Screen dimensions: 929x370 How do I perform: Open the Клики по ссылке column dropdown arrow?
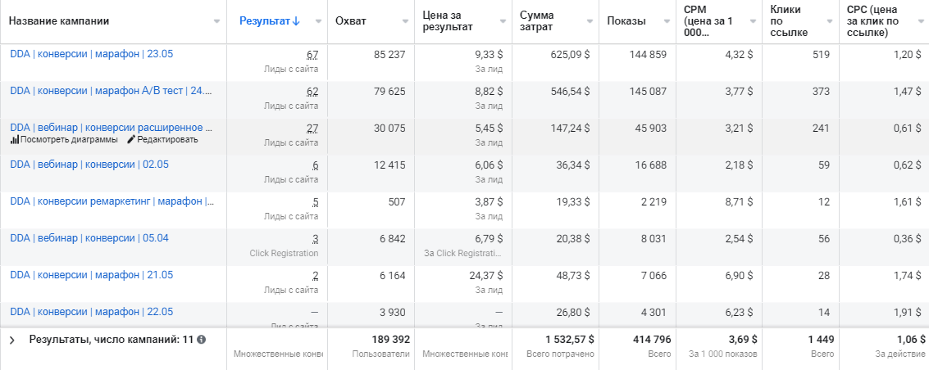tap(828, 21)
